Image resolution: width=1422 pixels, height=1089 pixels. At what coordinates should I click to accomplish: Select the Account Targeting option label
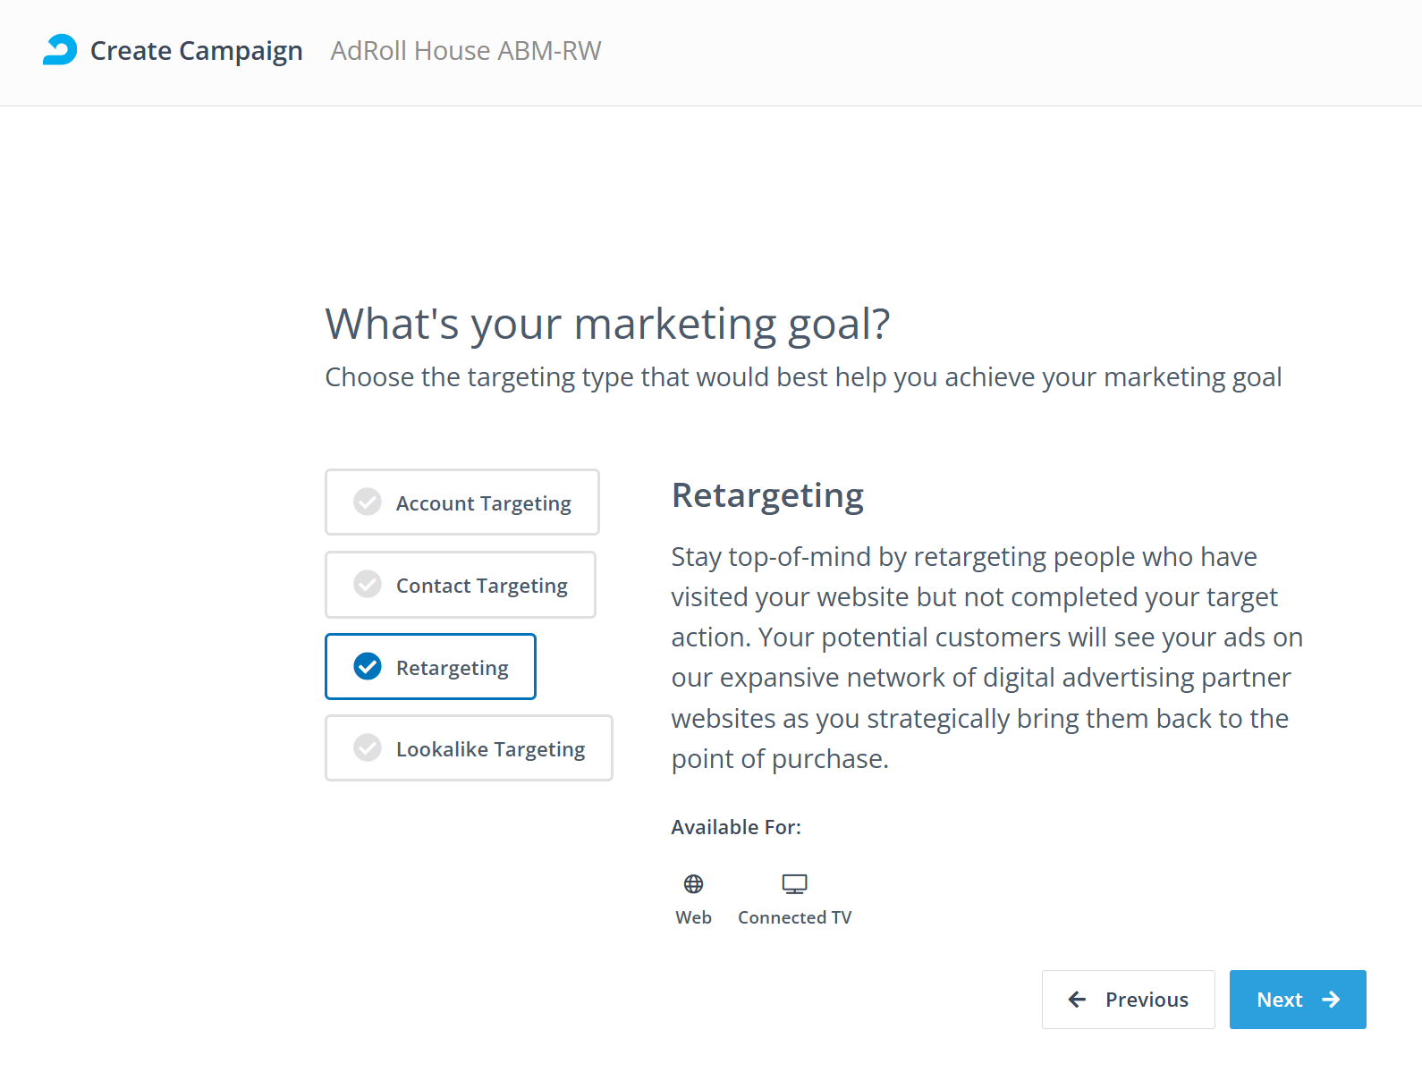click(483, 503)
